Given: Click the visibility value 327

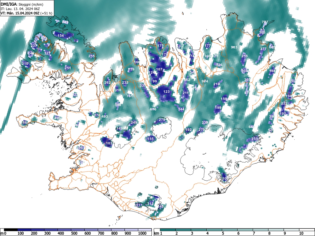Looking at the screenshot, I should (x=48, y=53).
